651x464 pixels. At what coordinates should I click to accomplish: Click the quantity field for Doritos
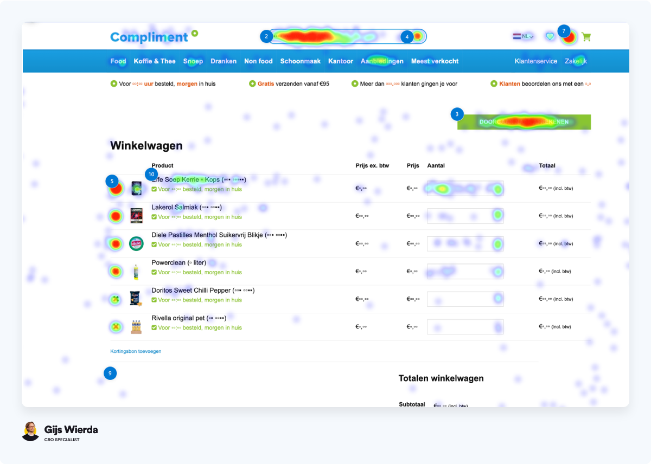(x=465, y=299)
